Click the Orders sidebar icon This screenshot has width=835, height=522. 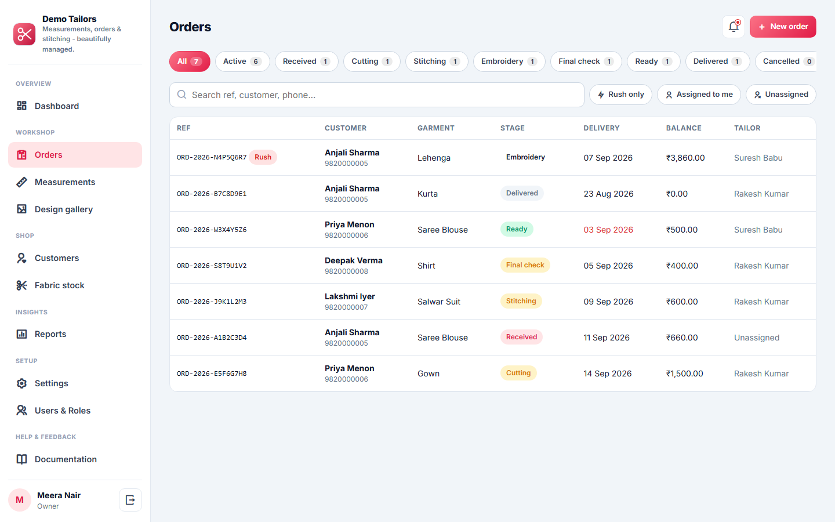pyautogui.click(x=21, y=155)
